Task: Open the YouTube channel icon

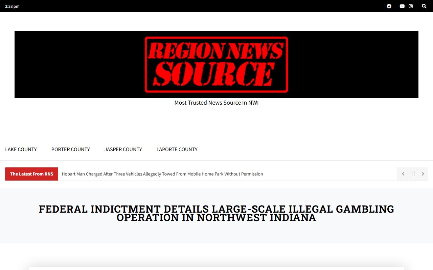Action: pos(402,6)
